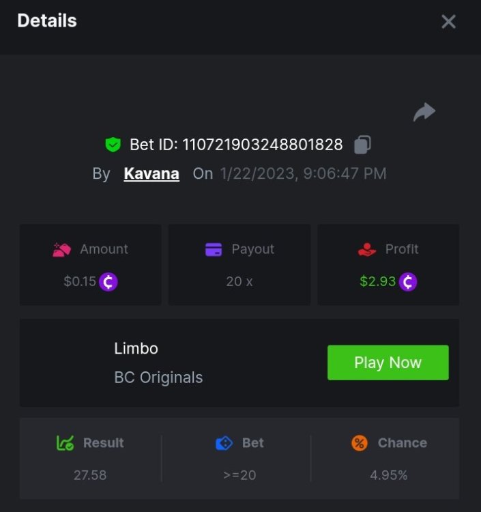Screen dimensions: 481x512
Task: Click the coin icon beside $2.93
Action: point(408,281)
